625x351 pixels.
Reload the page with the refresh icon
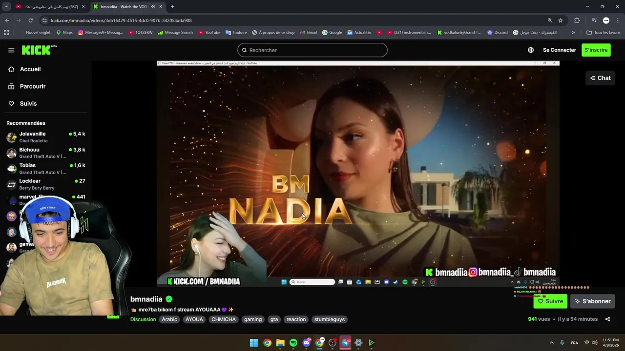(30, 20)
